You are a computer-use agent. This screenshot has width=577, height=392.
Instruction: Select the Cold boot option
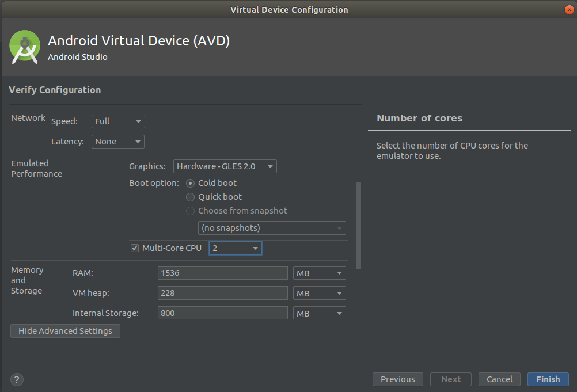click(190, 182)
